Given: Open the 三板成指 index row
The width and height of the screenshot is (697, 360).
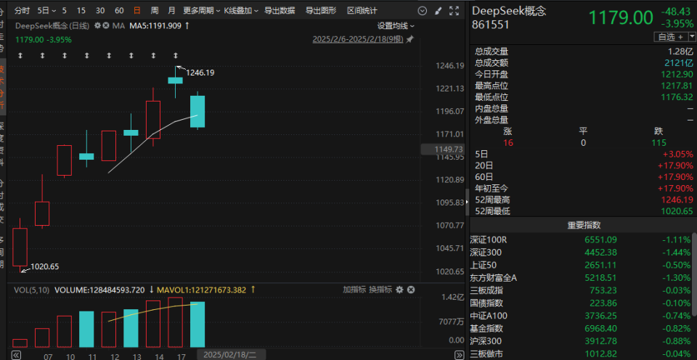Looking at the screenshot, I should click(x=581, y=290).
